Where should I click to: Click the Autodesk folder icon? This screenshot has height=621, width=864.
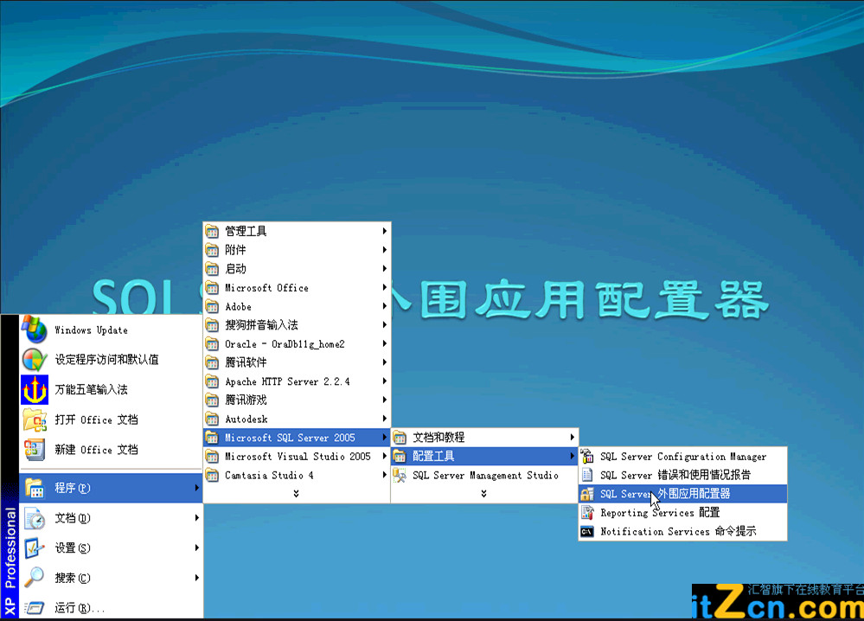[x=212, y=419]
